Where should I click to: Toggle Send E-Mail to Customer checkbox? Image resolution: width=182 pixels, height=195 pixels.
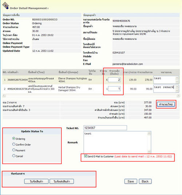coord(86,156)
